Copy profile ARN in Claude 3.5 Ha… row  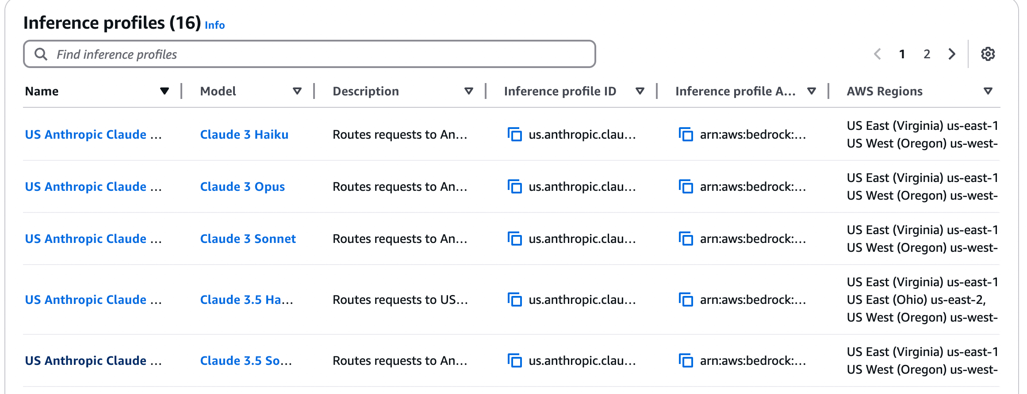pyautogui.click(x=686, y=299)
